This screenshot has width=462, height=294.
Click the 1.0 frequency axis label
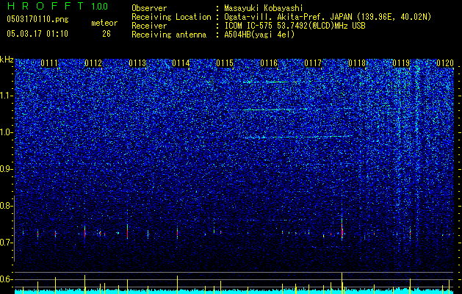coord(6,132)
